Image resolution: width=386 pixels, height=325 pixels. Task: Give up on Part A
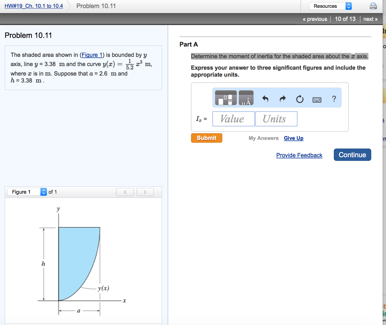293,138
